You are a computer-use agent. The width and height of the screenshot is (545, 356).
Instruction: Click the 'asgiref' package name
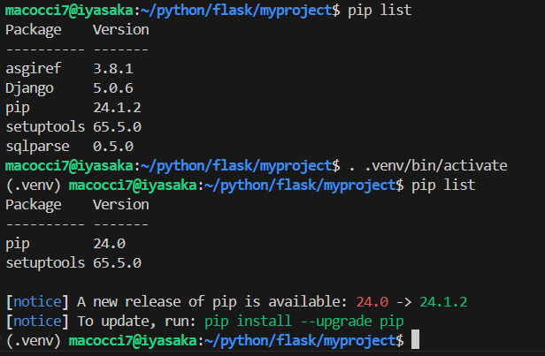tap(31, 68)
